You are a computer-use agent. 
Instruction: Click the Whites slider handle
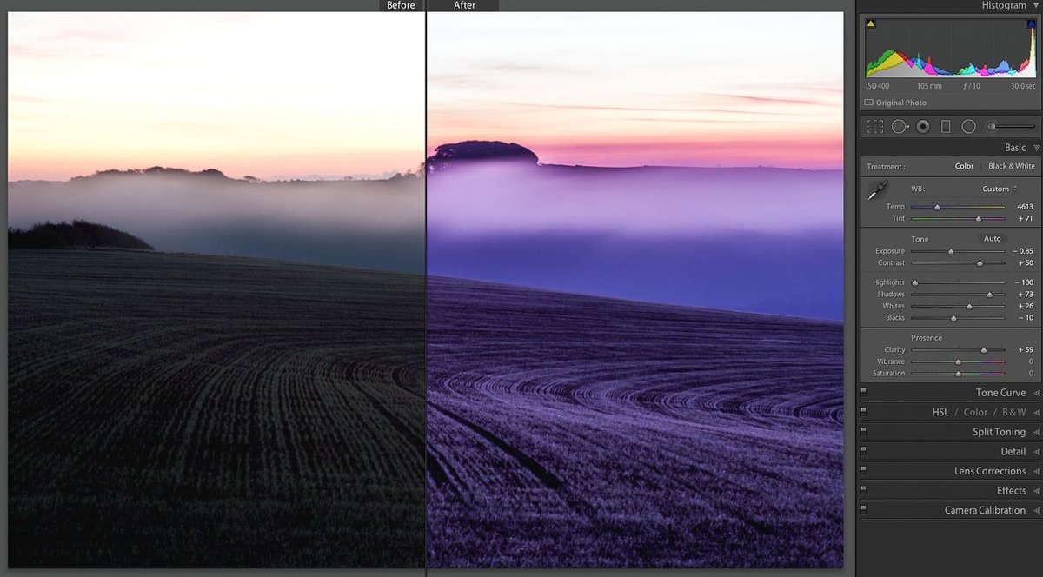tap(969, 306)
